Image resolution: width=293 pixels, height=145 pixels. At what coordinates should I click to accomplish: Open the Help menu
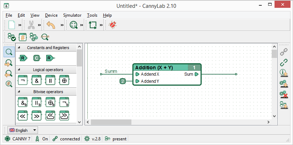108,15
